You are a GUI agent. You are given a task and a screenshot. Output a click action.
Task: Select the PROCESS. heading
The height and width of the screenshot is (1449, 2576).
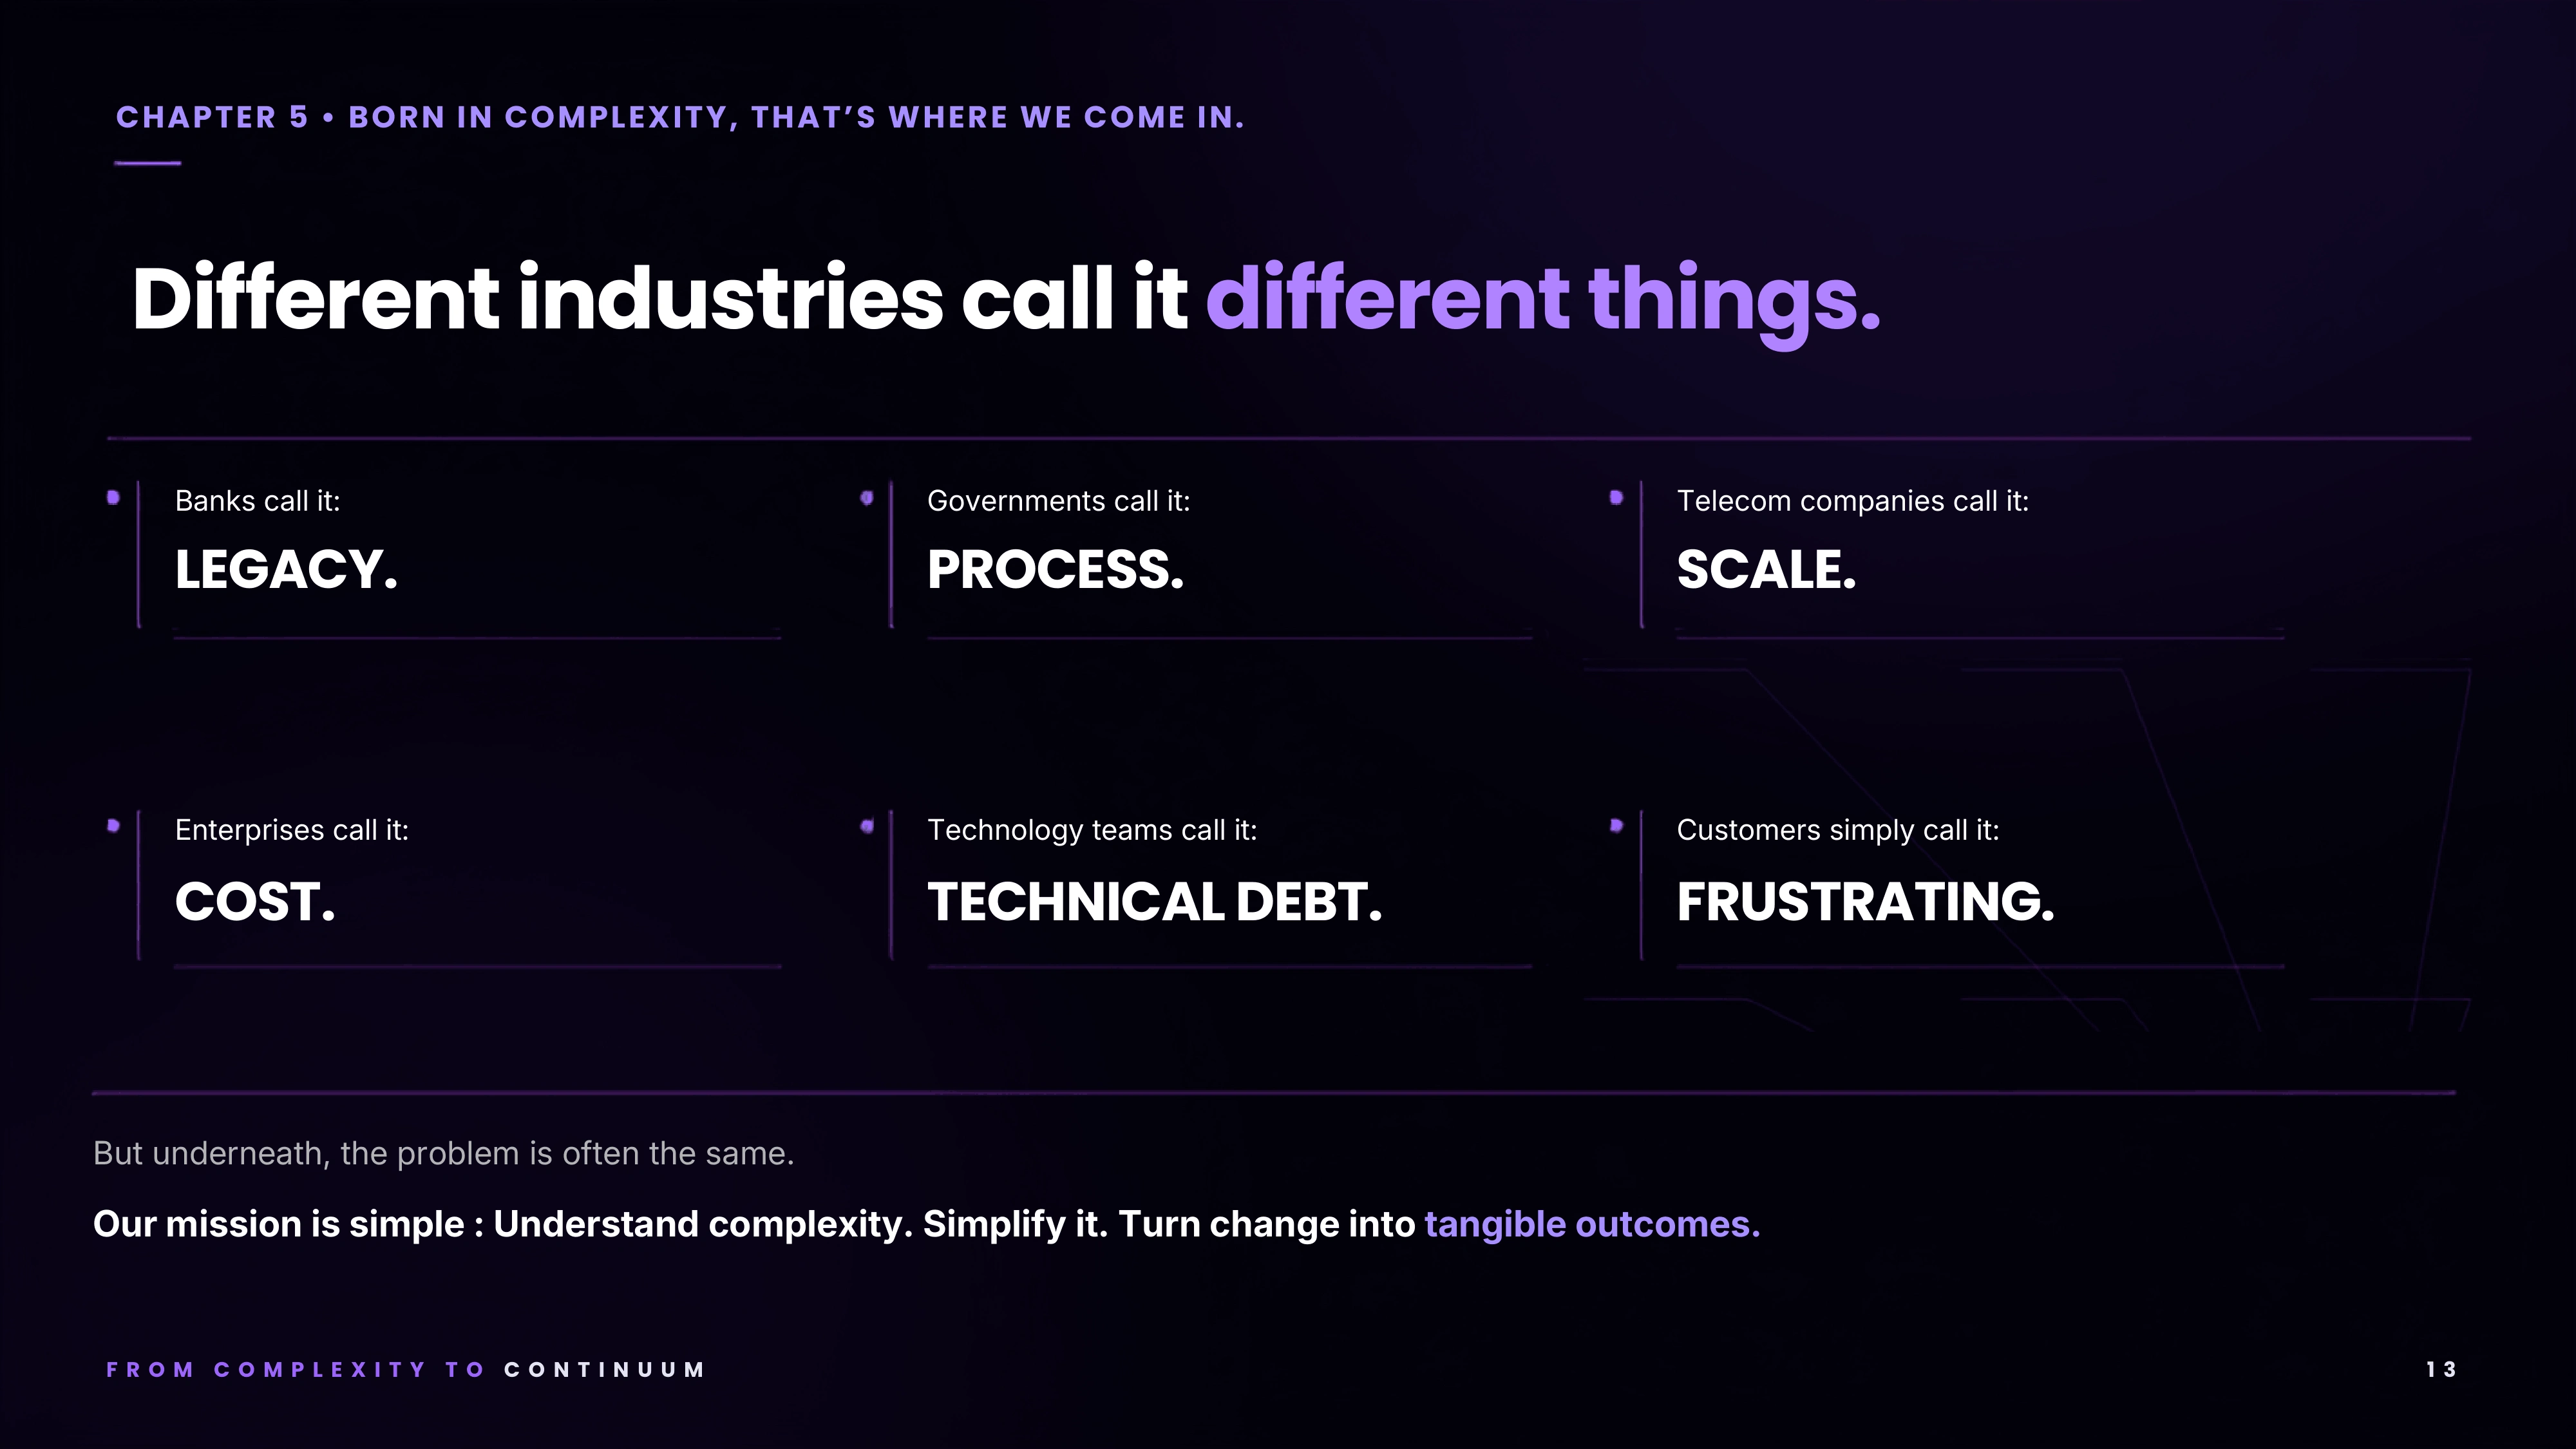tap(1055, 570)
